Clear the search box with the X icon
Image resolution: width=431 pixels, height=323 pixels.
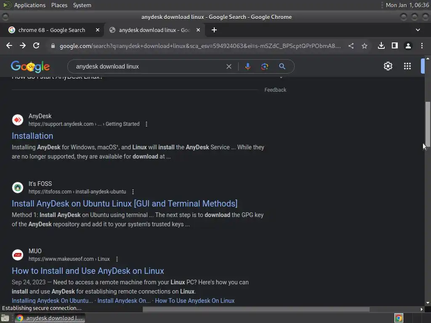tap(229, 66)
